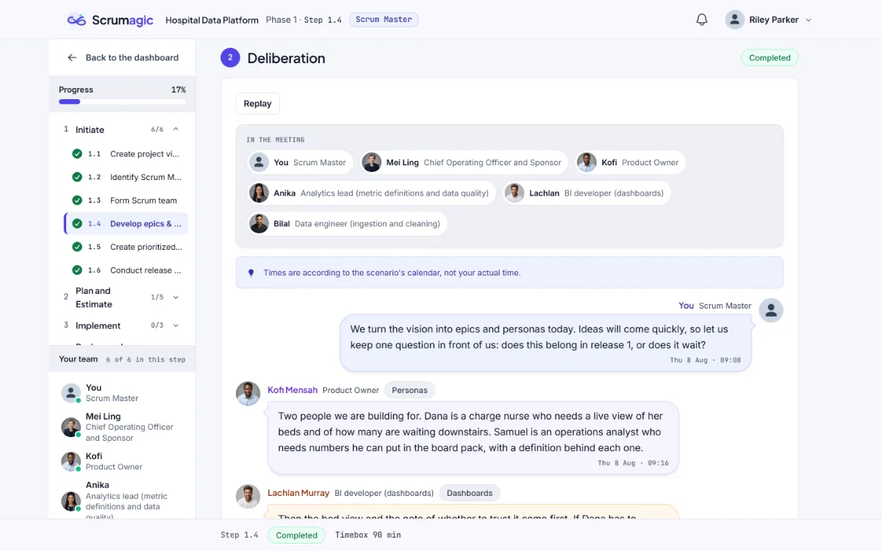Open step 1.1 Create project vision

point(126,154)
